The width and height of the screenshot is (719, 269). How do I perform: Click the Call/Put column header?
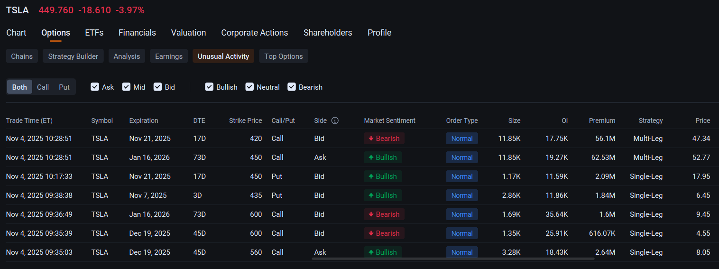[x=283, y=121]
